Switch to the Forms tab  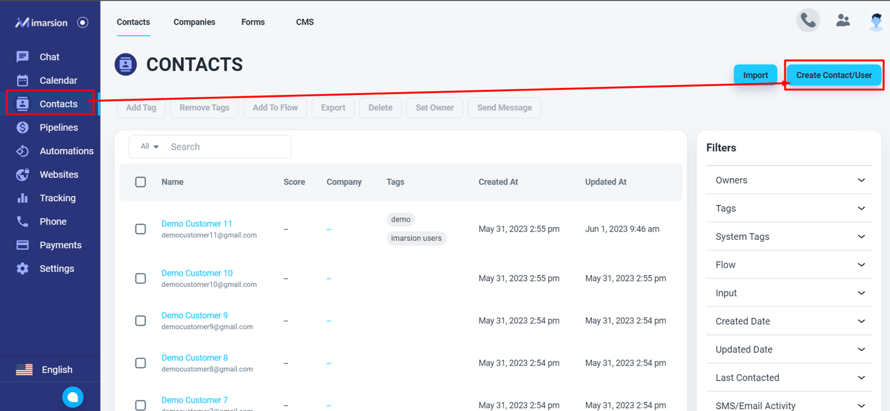[253, 22]
